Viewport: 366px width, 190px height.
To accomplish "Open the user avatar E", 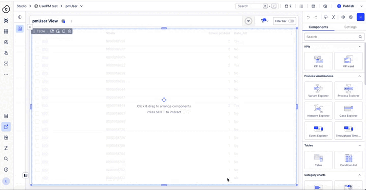I will (x=6, y=181).
